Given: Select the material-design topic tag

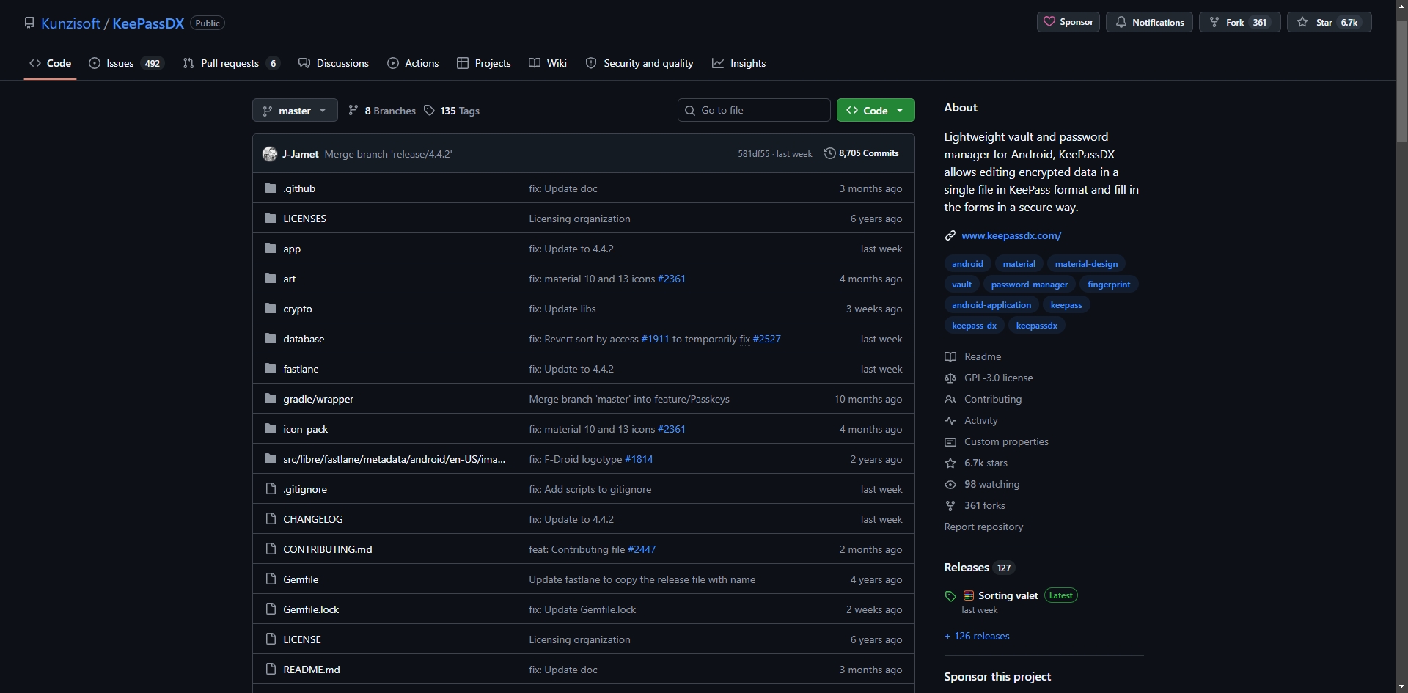Looking at the screenshot, I should [x=1086, y=264].
